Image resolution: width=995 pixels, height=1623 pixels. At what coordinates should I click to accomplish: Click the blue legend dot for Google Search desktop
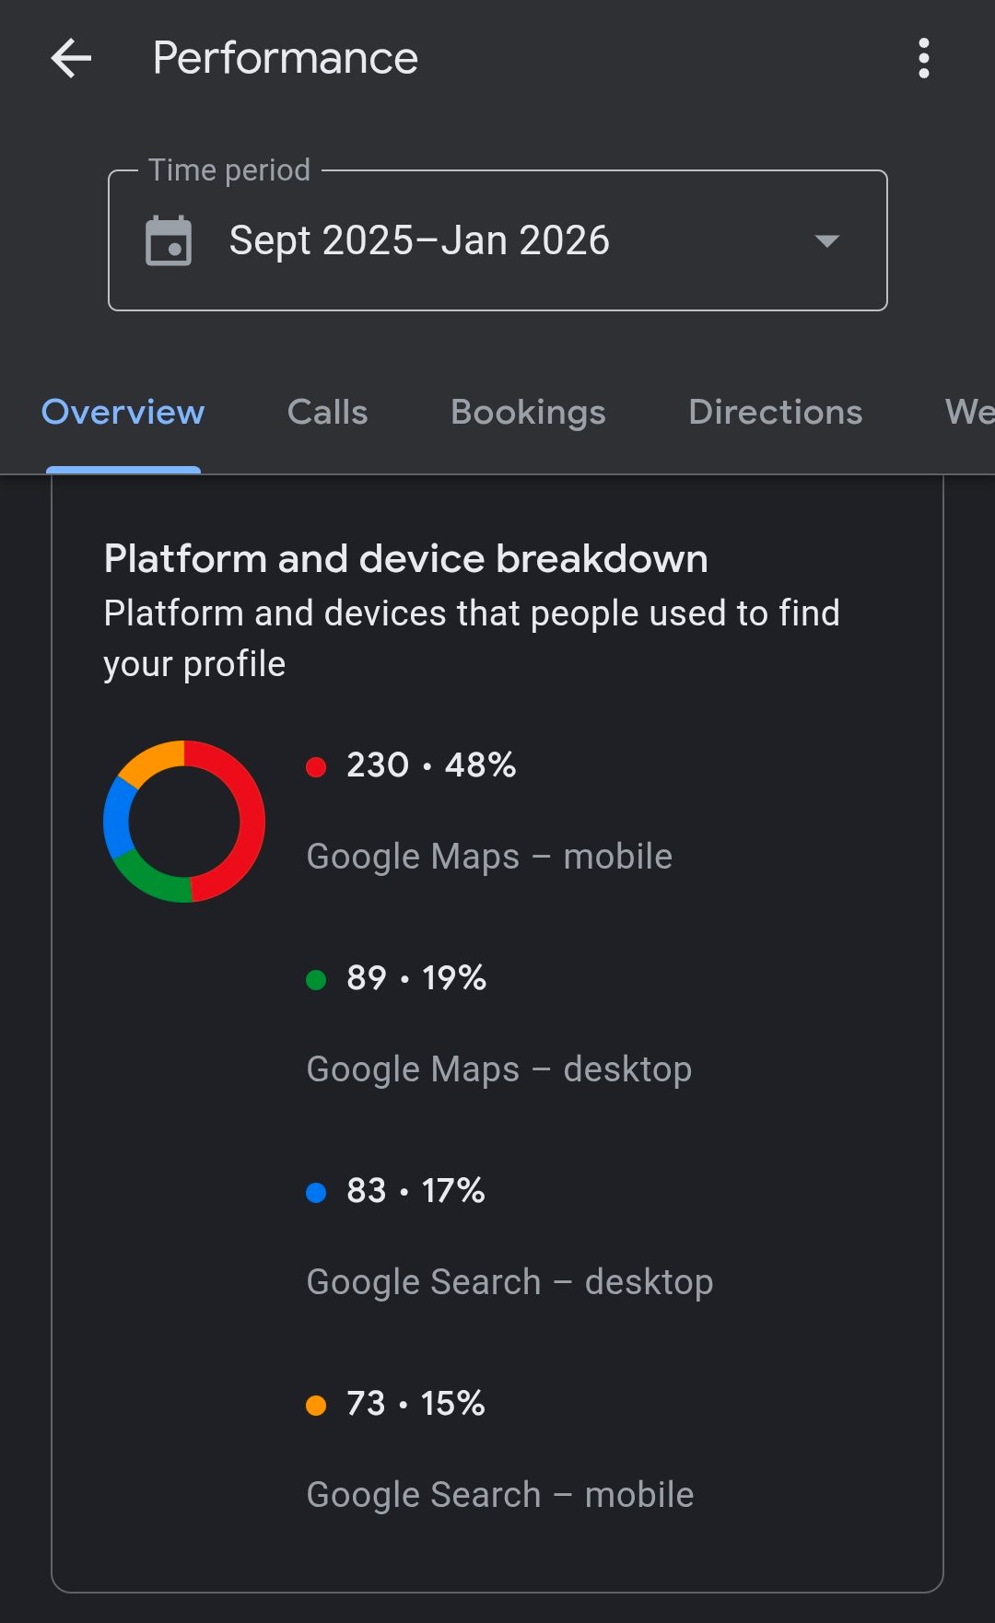click(x=317, y=1190)
